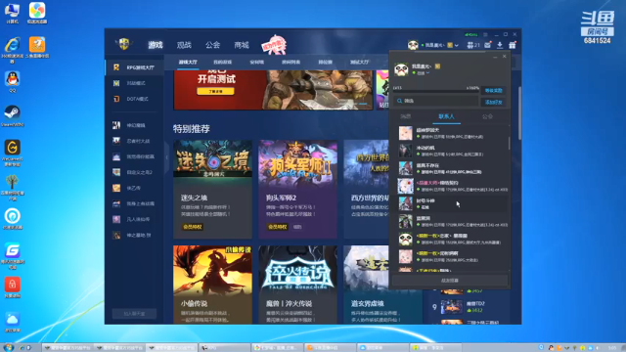Go to the 商城 store tab
The image size is (626, 352).
pyautogui.click(x=242, y=45)
